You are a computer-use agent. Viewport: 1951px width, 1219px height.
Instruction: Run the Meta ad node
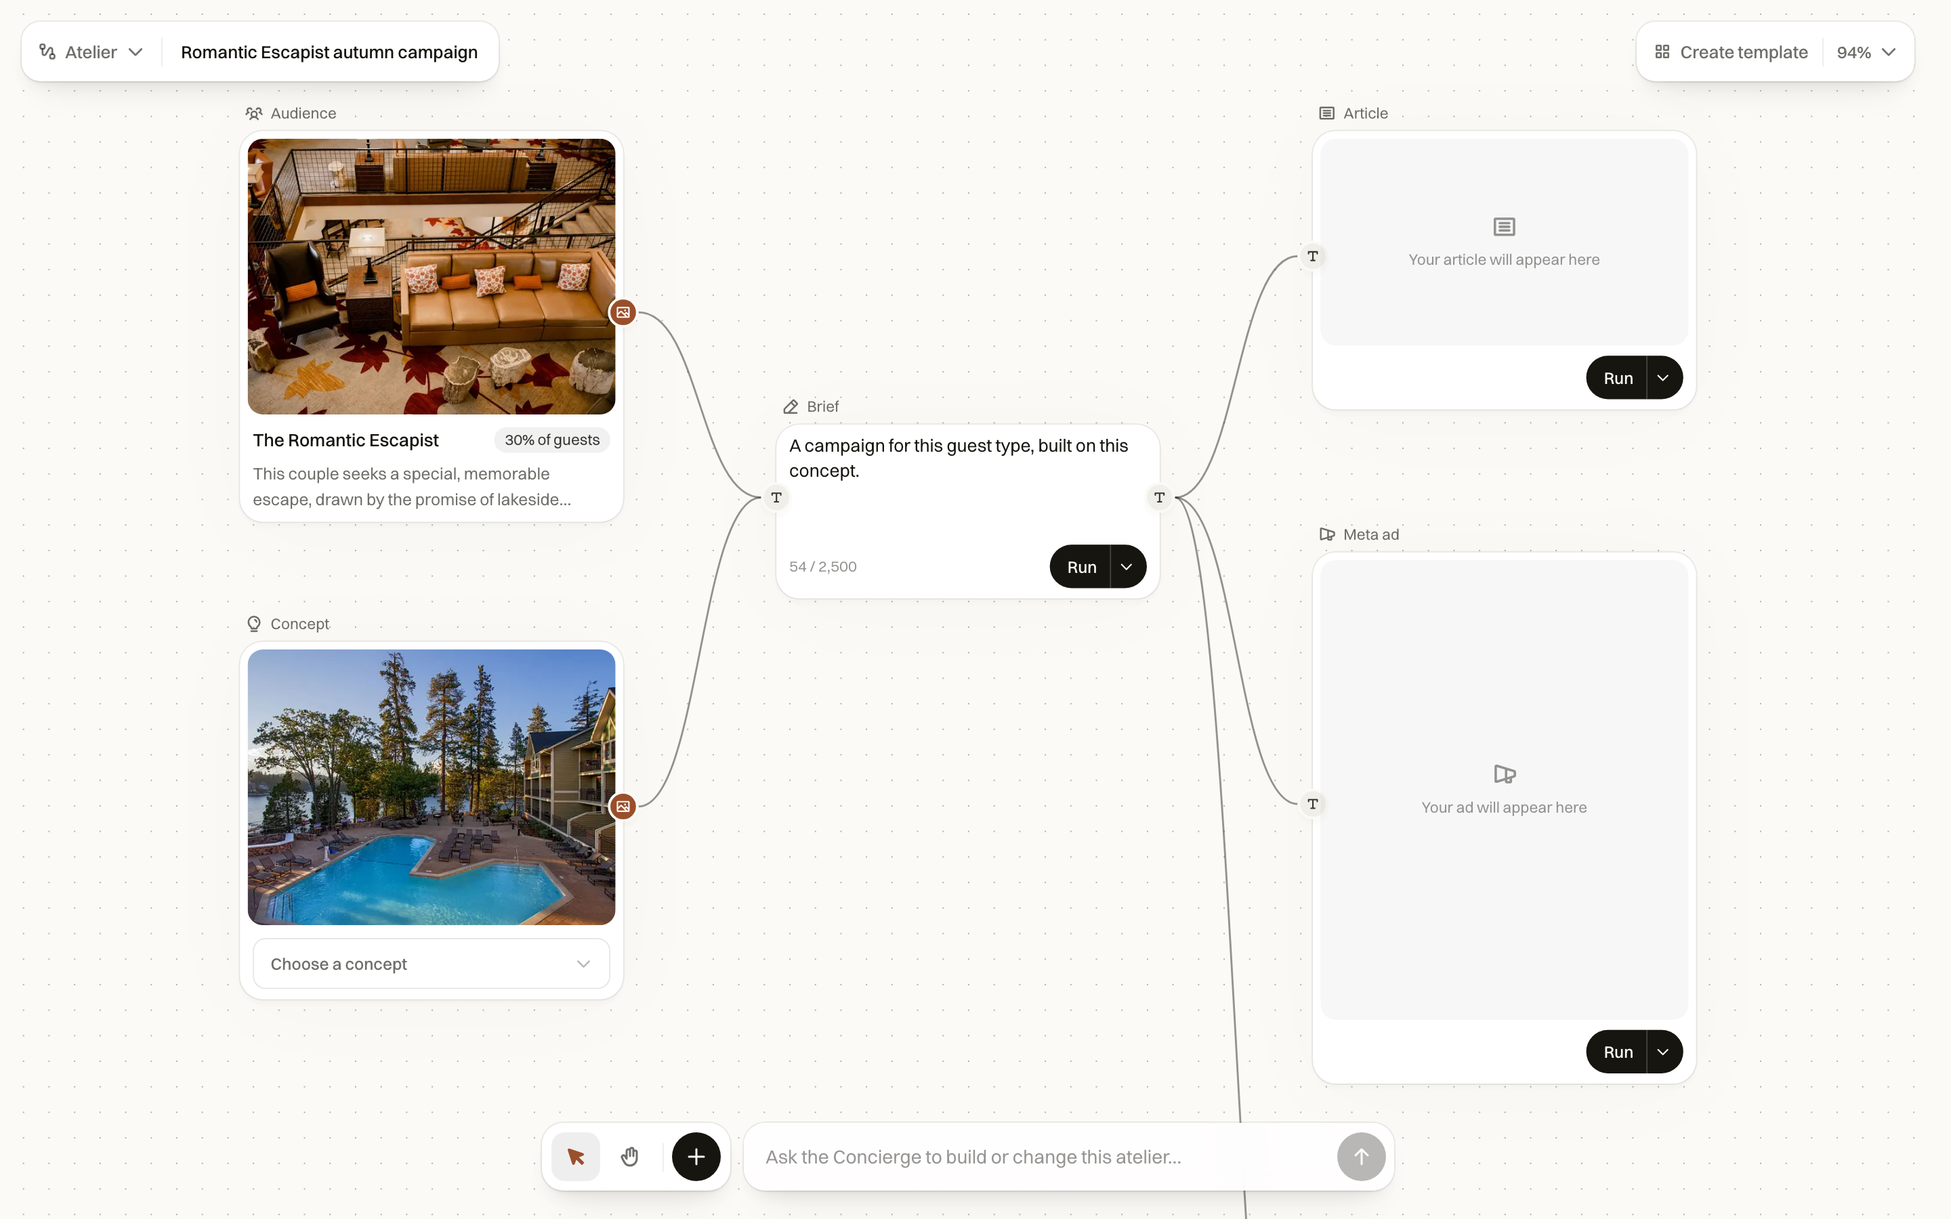(x=1616, y=1051)
